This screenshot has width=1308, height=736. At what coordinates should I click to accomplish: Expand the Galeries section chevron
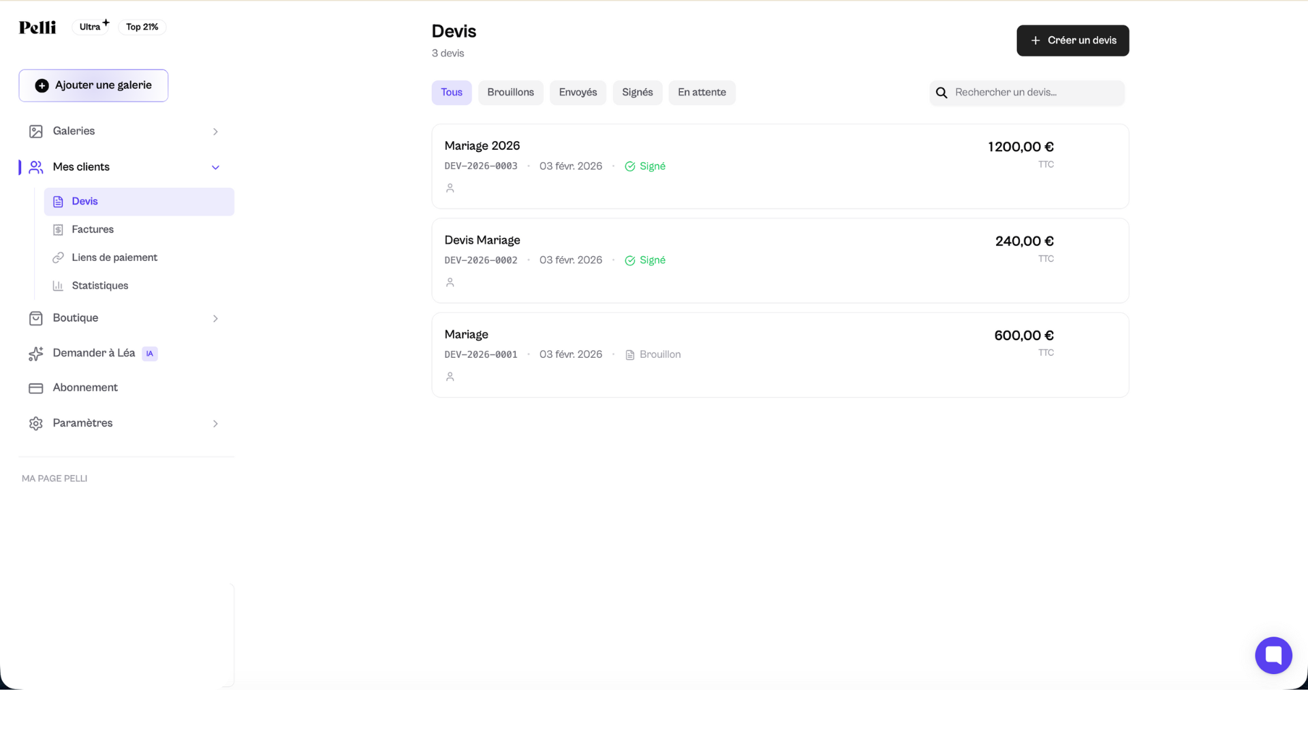[x=215, y=132]
